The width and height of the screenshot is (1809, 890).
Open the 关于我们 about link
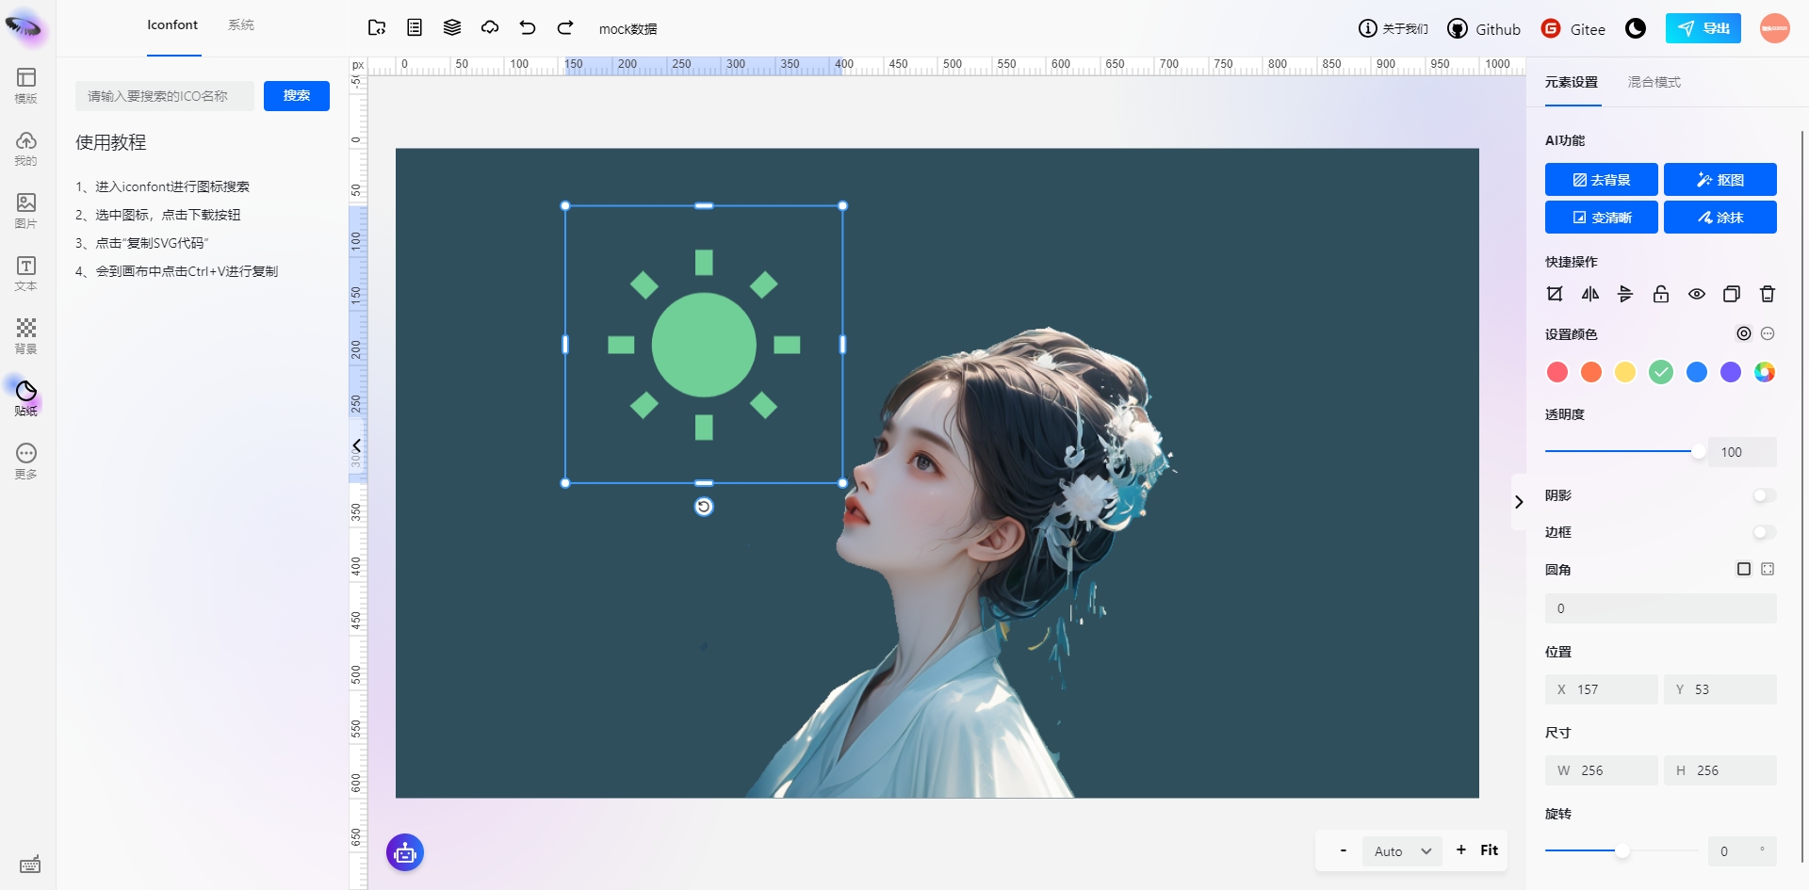1393,29
